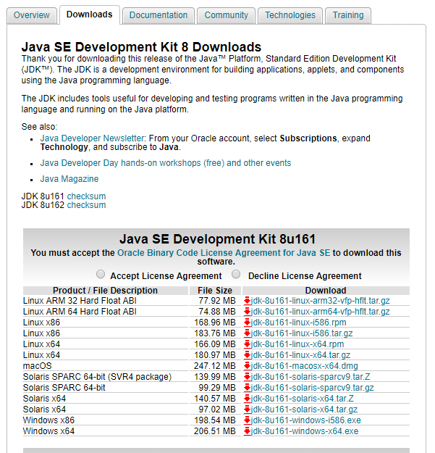Click download arrow icon beside jdk-8u161-linux-i586.tar.gz

(x=247, y=333)
